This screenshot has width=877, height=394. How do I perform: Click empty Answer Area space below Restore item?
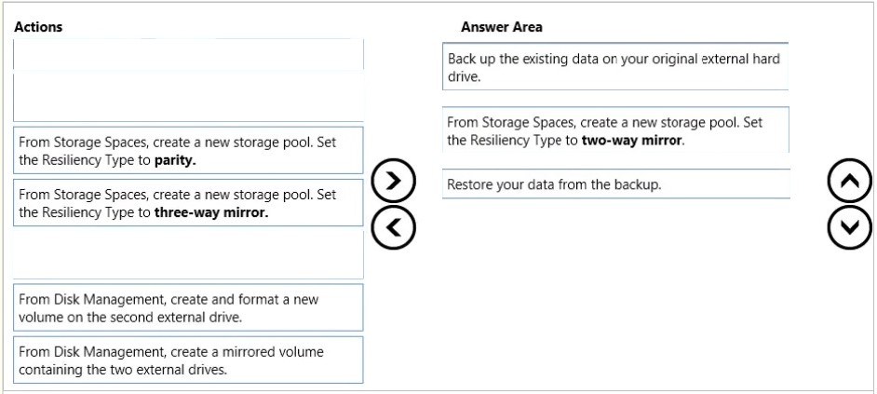[615, 291]
